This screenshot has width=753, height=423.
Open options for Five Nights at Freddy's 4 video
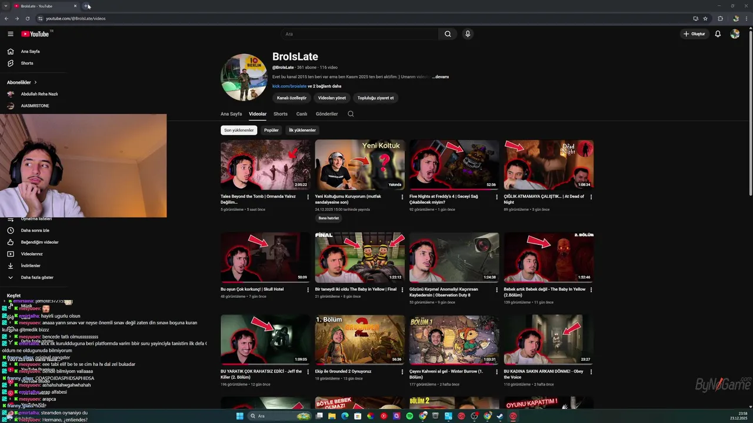[497, 197]
